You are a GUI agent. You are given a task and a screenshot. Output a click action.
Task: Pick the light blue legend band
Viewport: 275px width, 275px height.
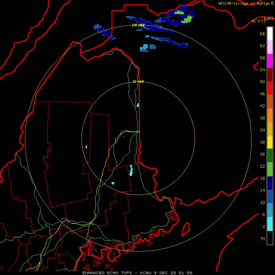pyautogui.click(x=270, y=210)
